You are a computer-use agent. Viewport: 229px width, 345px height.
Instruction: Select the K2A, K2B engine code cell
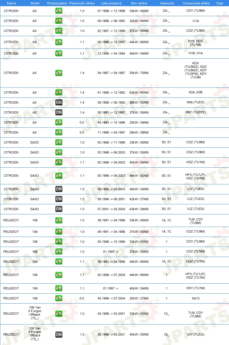(196, 92)
